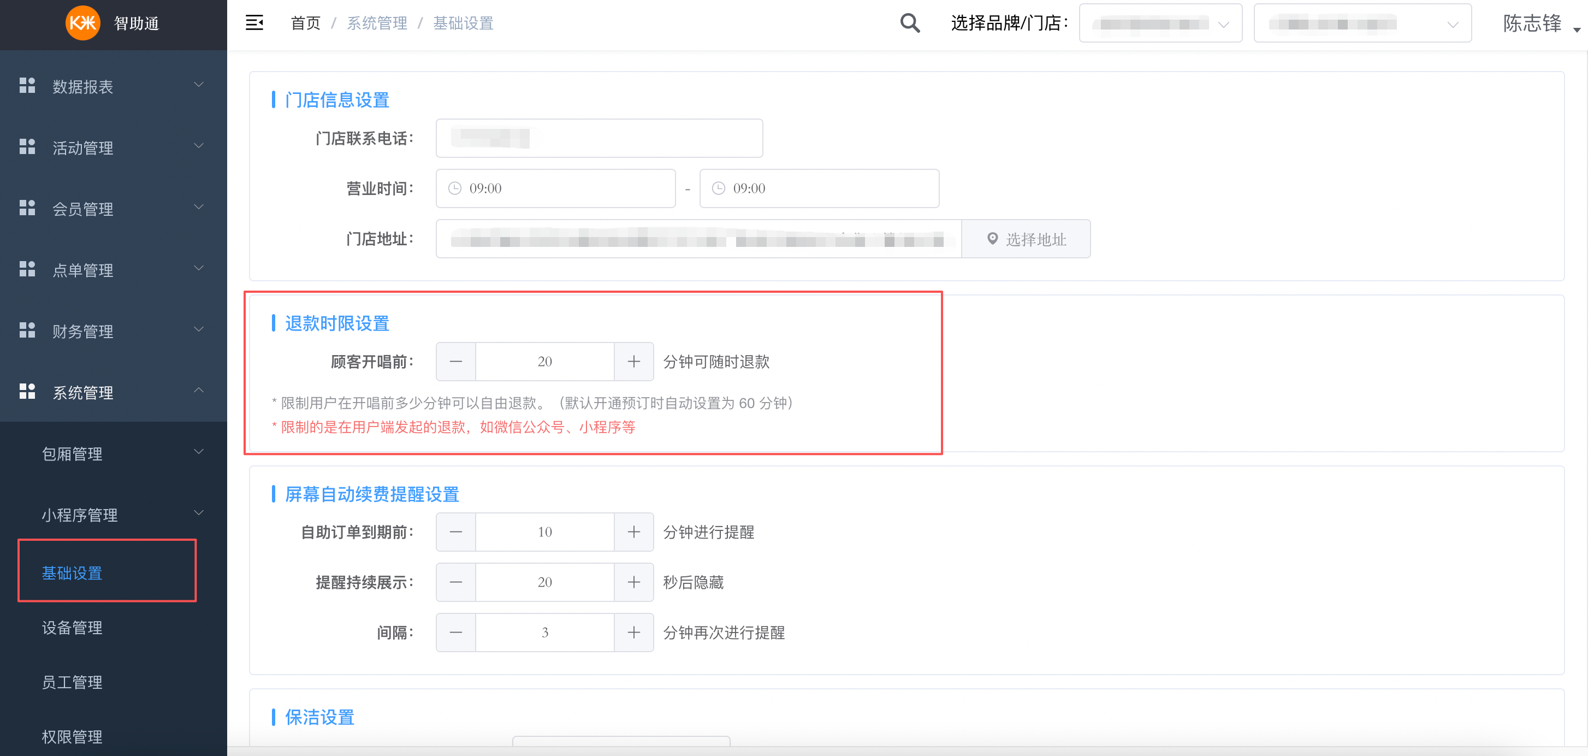Select the 活动管理 module icon in sidebar
The height and width of the screenshot is (756, 1588).
click(x=27, y=147)
